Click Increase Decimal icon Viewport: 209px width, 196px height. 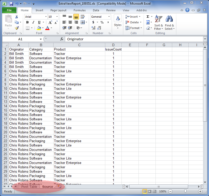pyautogui.click(x=93, y=28)
